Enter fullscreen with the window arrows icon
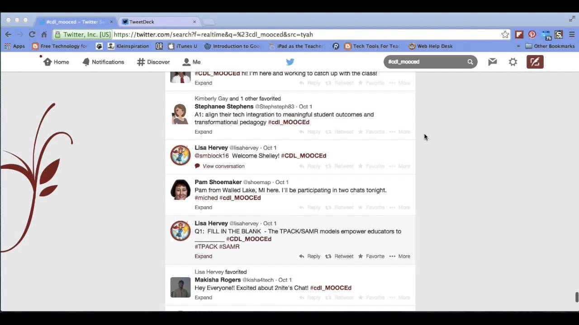This screenshot has width=579, height=325. click(572, 19)
